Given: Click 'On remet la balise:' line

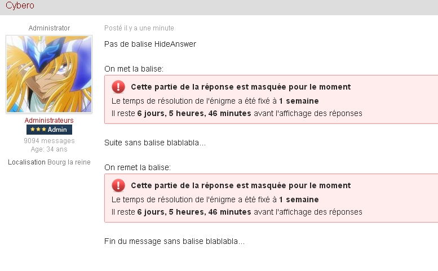Looking at the screenshot, I should point(138,167).
